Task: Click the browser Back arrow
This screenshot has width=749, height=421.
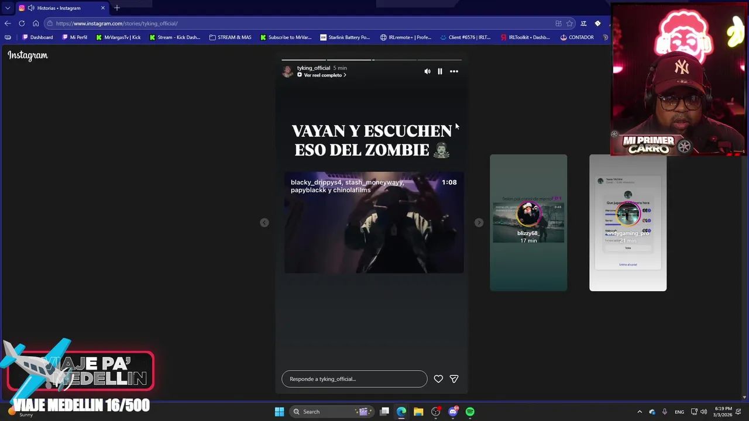Action: [x=8, y=23]
